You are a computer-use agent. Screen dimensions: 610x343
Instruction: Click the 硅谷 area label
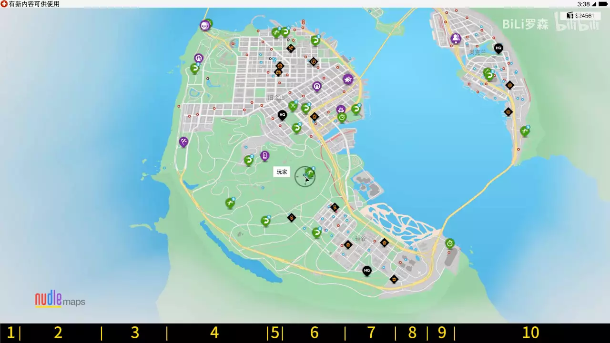click(x=361, y=239)
